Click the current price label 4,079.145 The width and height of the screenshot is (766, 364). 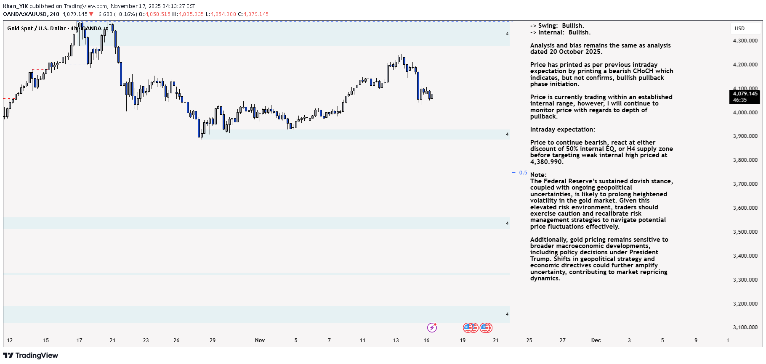745,94
